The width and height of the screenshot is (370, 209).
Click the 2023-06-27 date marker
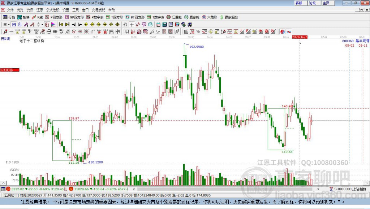point(300,37)
